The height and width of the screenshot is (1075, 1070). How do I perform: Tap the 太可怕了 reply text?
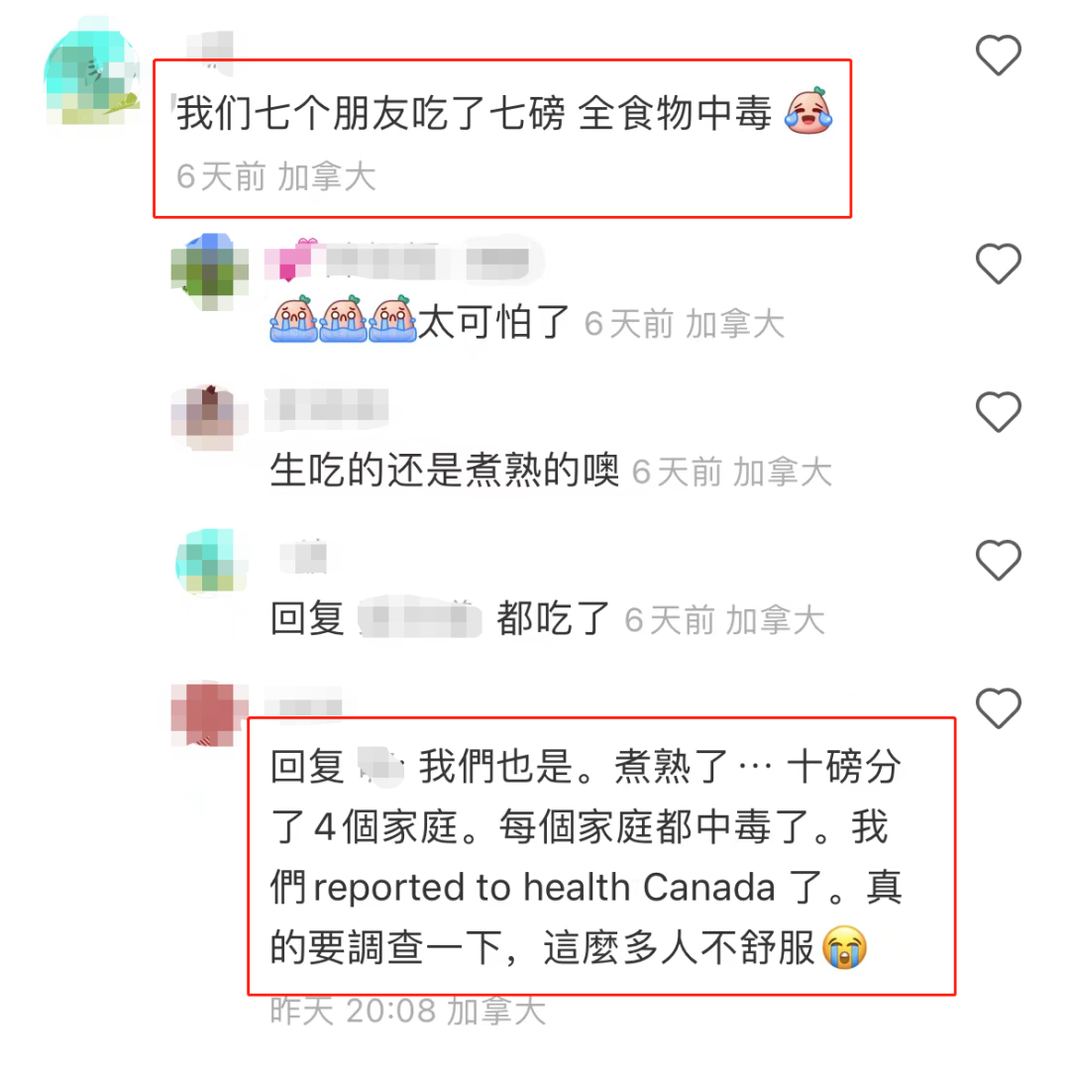(x=493, y=322)
